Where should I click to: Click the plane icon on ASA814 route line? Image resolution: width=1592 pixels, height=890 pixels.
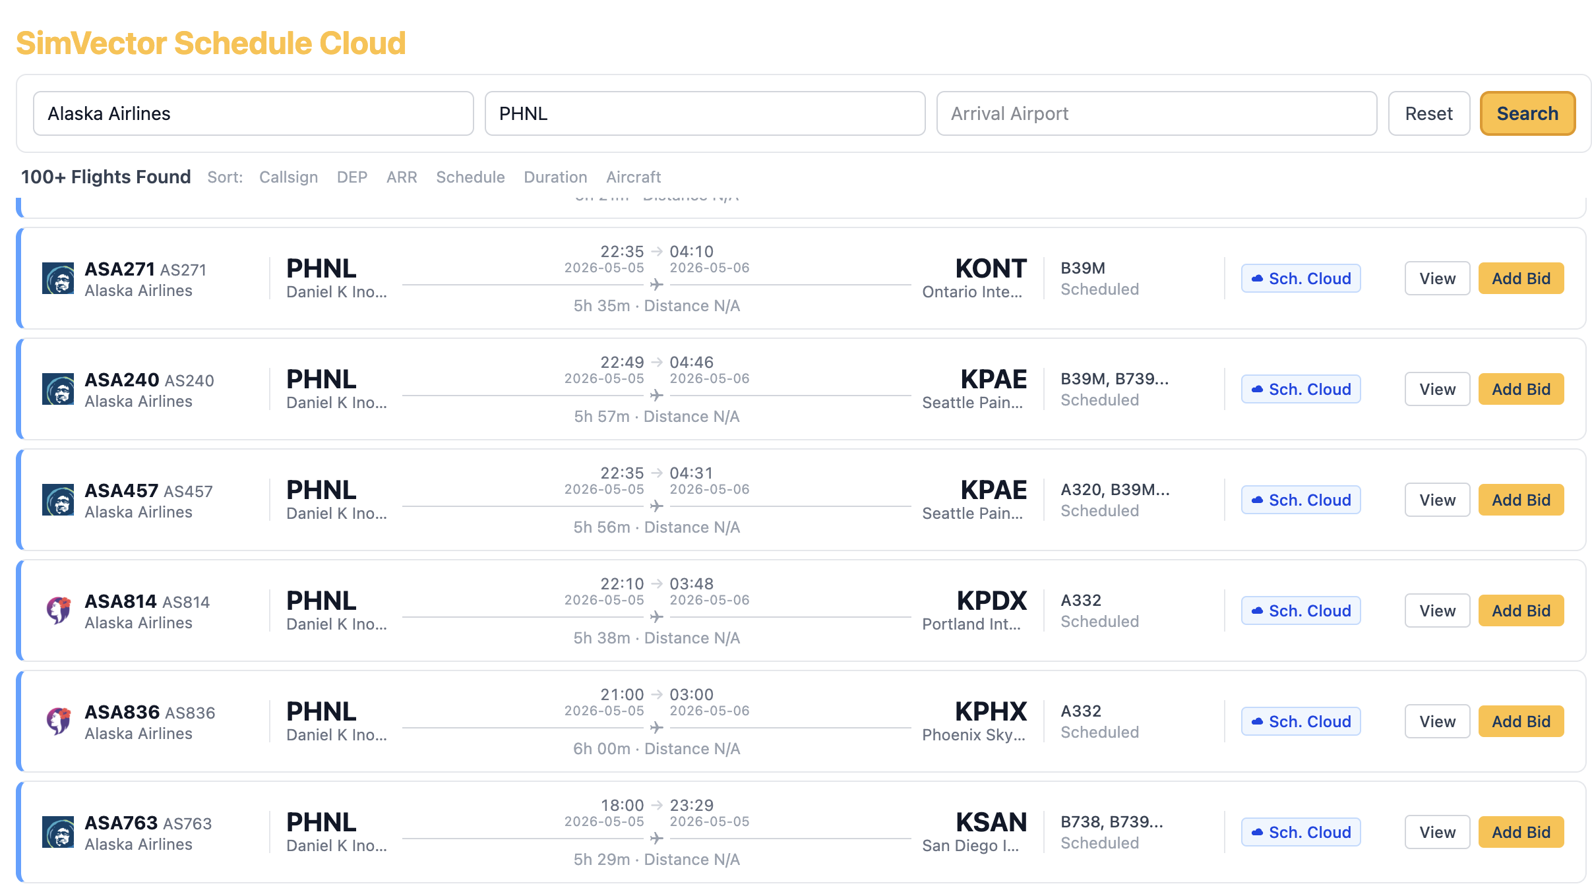(656, 617)
